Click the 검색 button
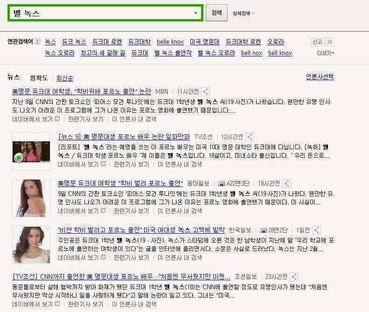 (x=216, y=13)
